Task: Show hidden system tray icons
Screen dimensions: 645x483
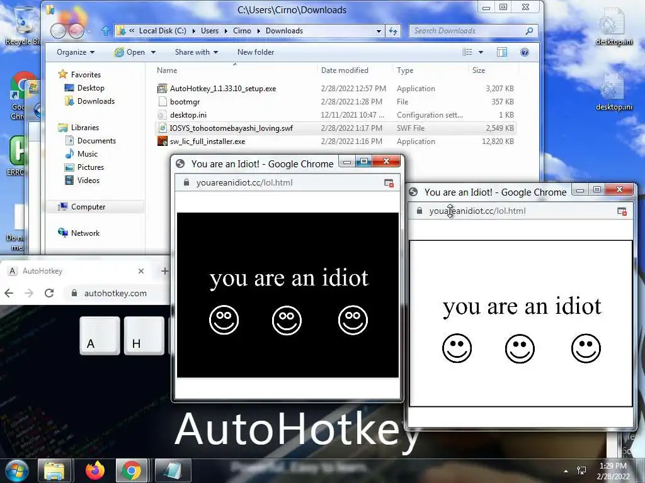Action: point(566,471)
